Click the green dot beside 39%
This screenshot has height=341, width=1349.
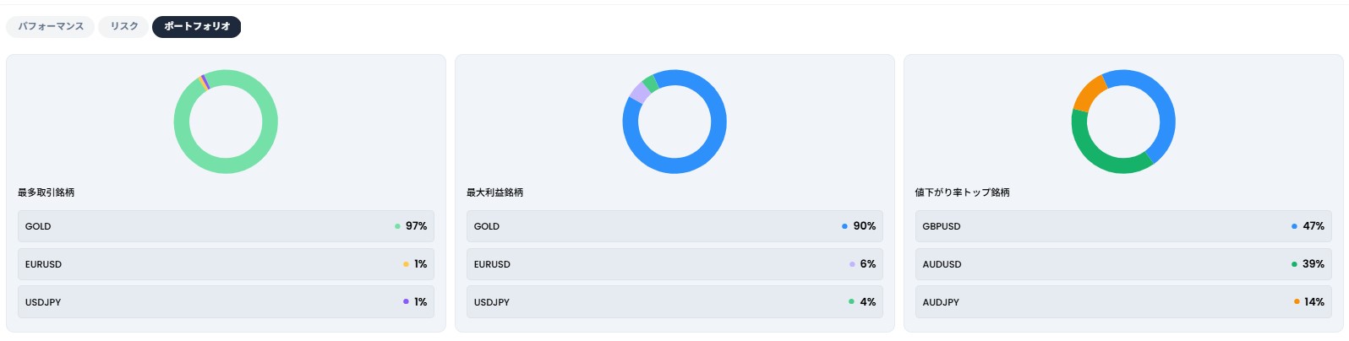point(1294,264)
